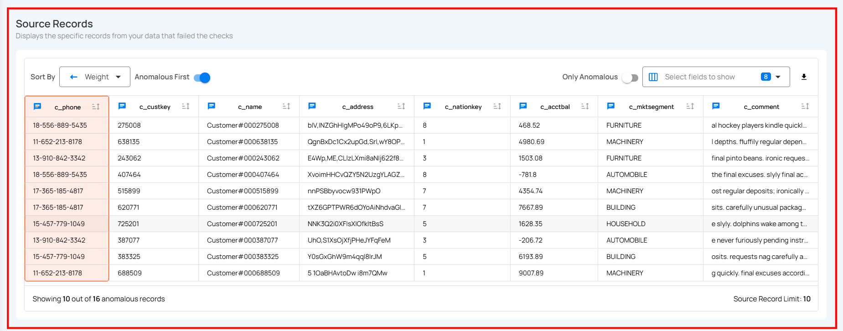843x331 pixels.
Task: Click 'Showing 10 out of 16 anomalous records'
Action: 98,299
